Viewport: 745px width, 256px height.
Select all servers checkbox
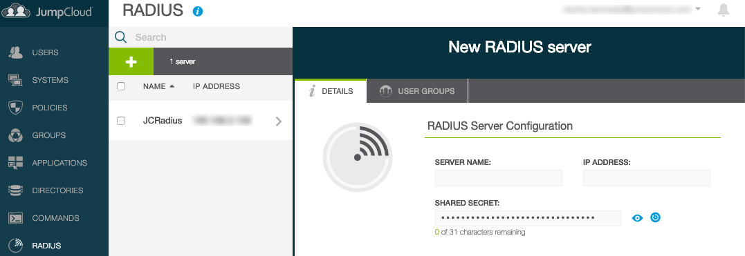point(121,86)
